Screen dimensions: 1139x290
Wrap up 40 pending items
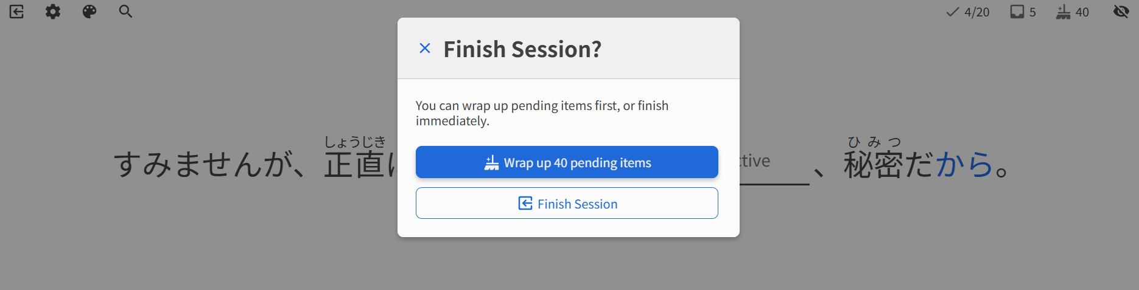(x=567, y=162)
